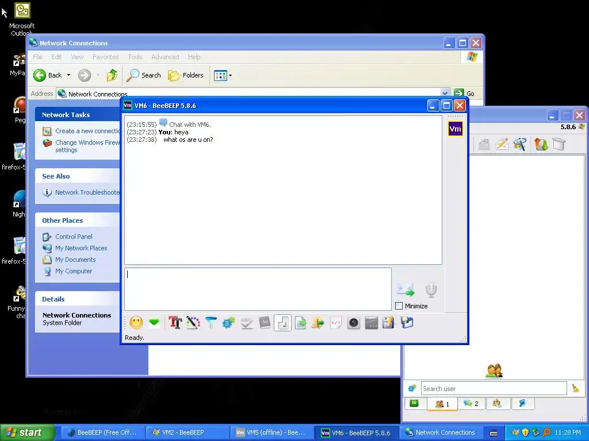The image size is (589, 441).
Task: Click the gears icon beside Search user
Action: click(412, 389)
